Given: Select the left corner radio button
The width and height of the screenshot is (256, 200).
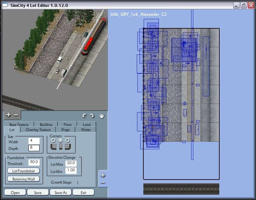Looking at the screenshot, I should (53, 140).
